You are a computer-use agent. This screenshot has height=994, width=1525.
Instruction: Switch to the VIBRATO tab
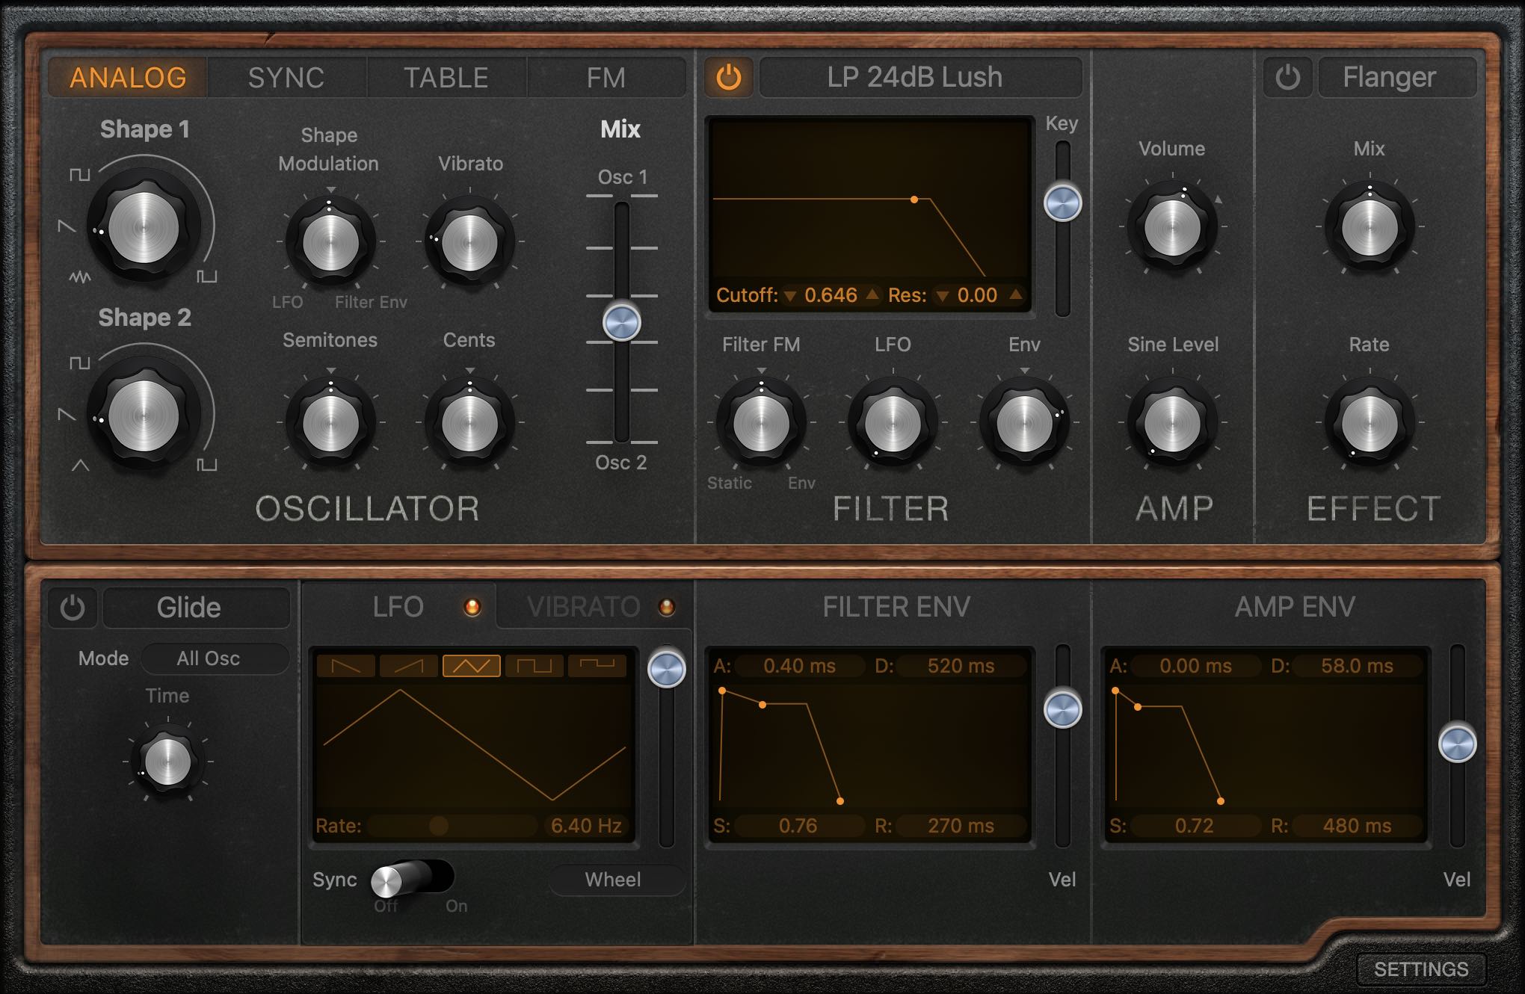pos(583,607)
